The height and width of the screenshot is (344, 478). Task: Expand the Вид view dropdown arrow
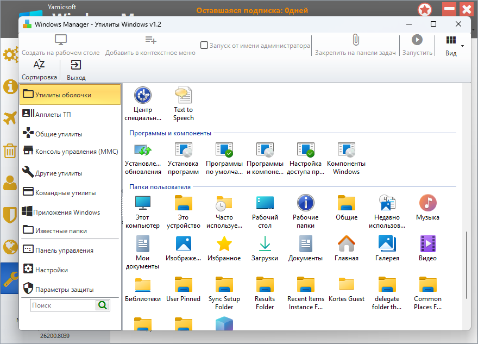coord(463,46)
